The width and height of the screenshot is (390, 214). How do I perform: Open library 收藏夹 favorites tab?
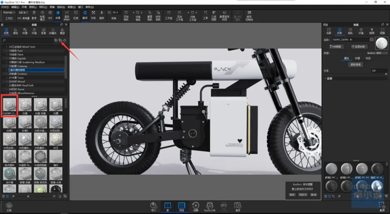[53, 31]
